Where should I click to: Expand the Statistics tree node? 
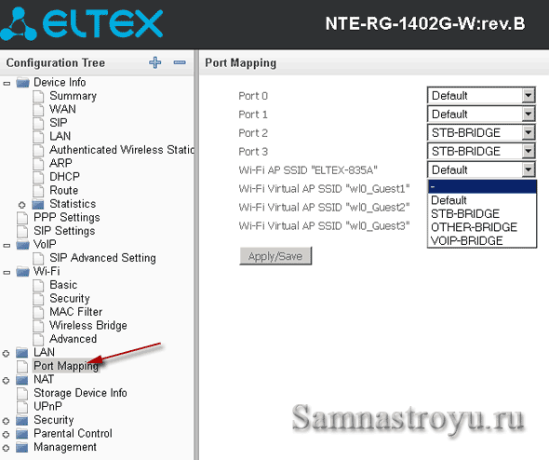click(x=22, y=205)
